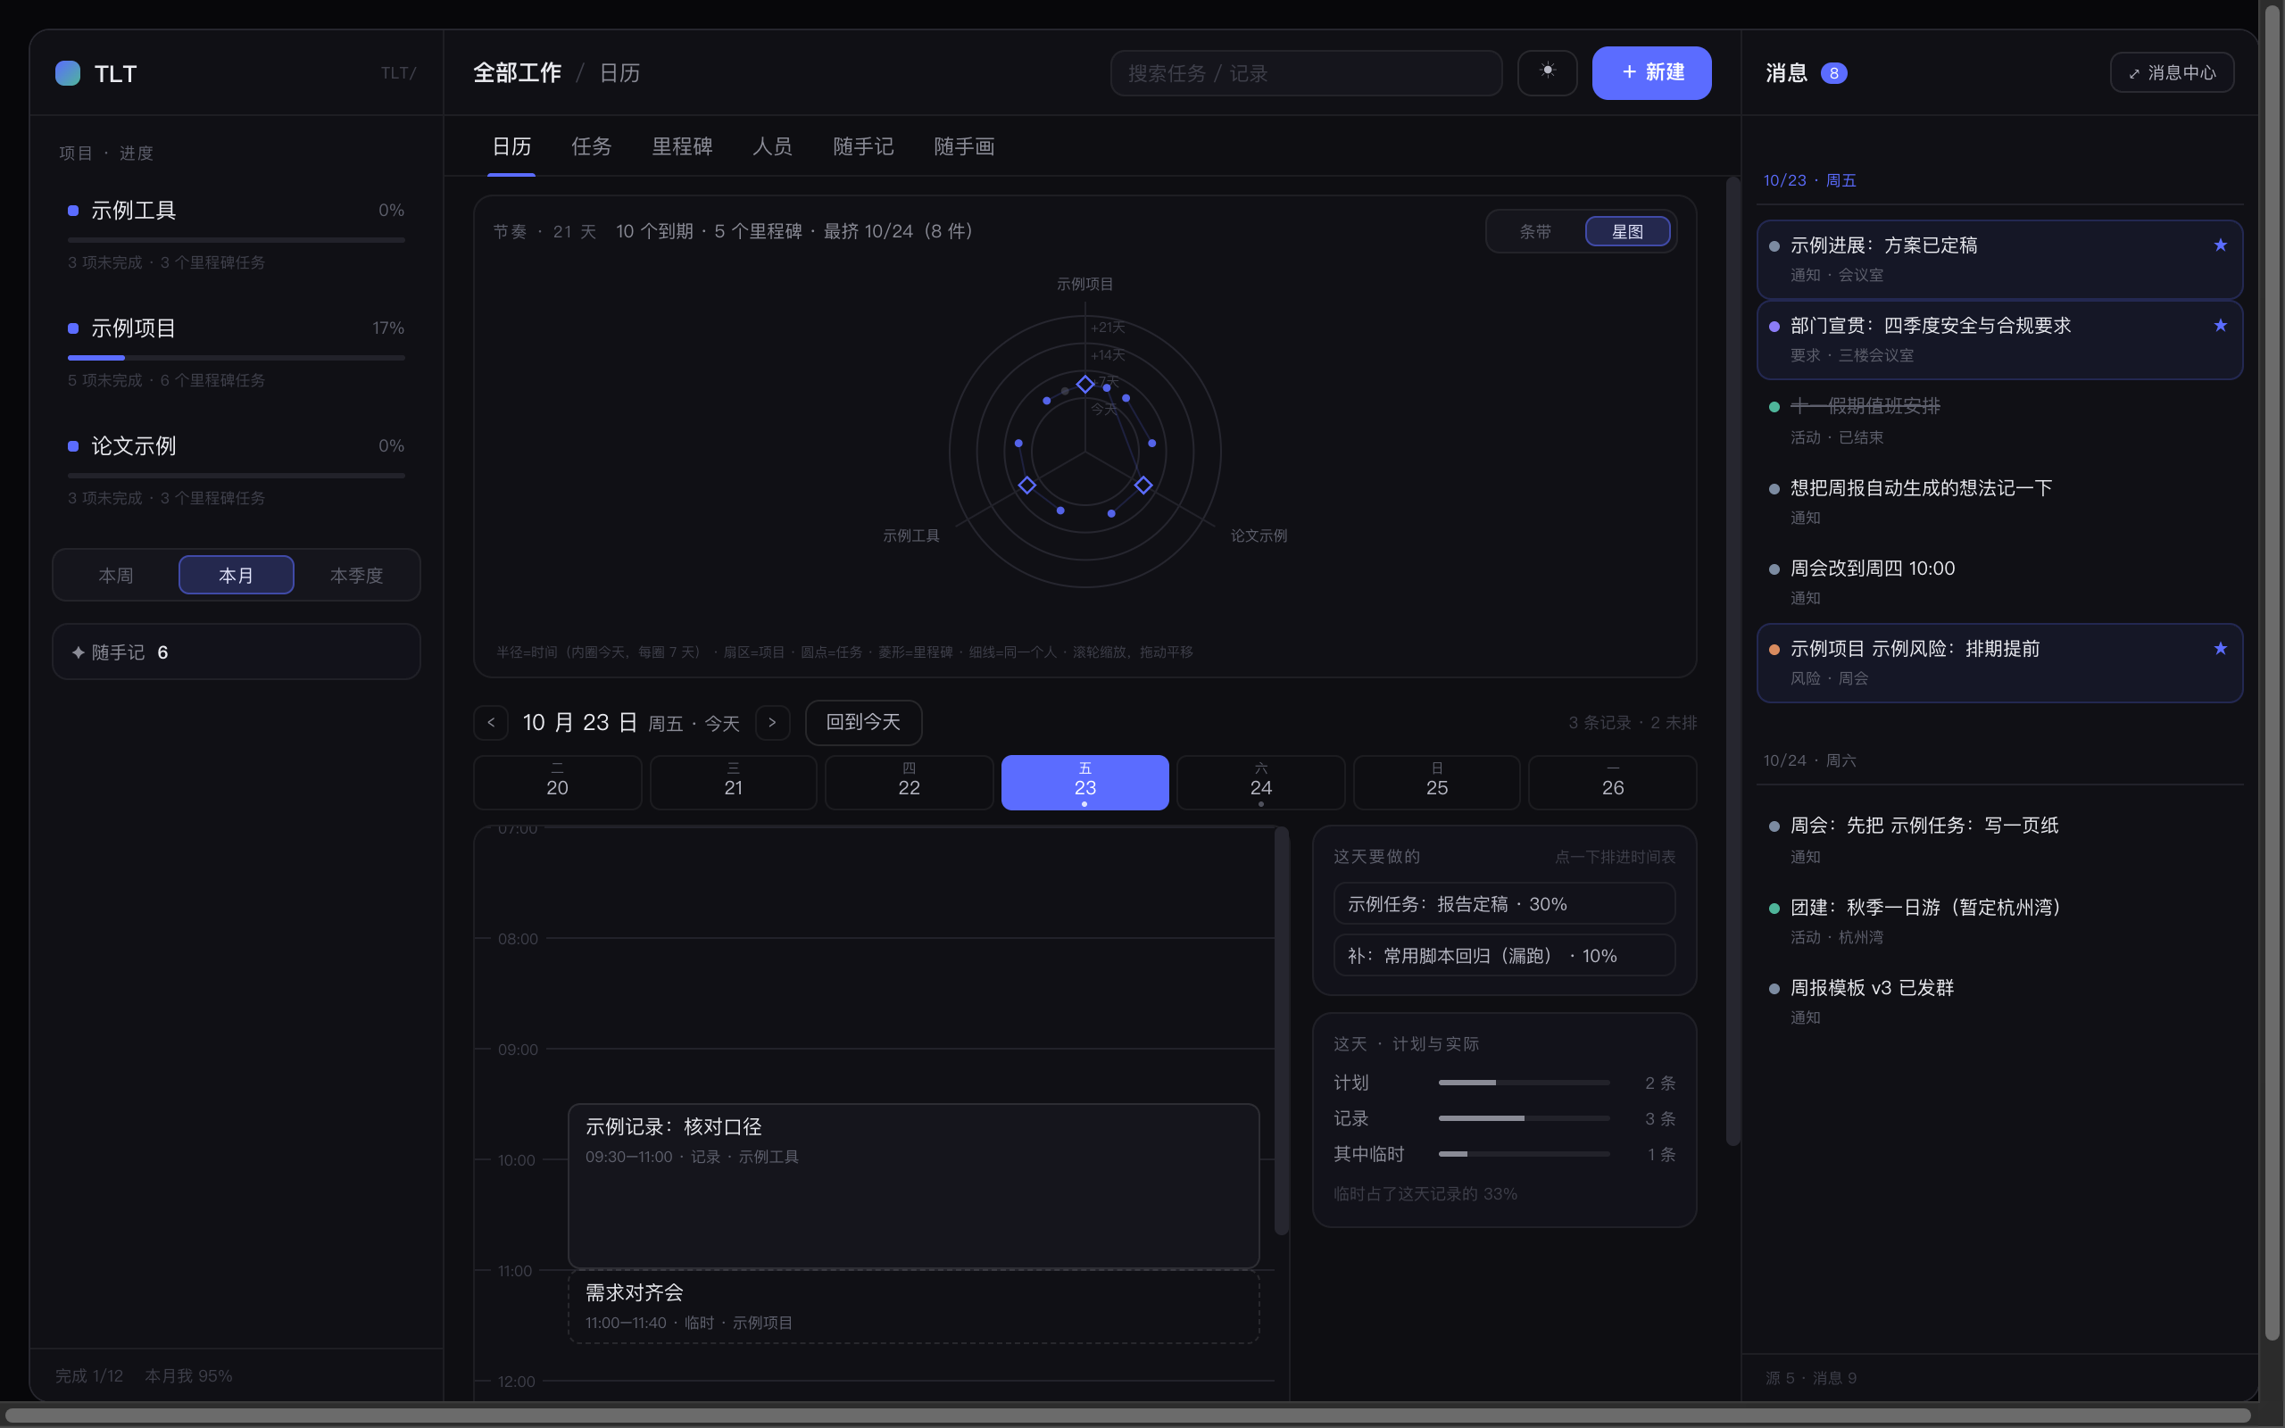Click the star on 部门宣贯 message
The height and width of the screenshot is (1428, 2285).
pyautogui.click(x=2220, y=325)
